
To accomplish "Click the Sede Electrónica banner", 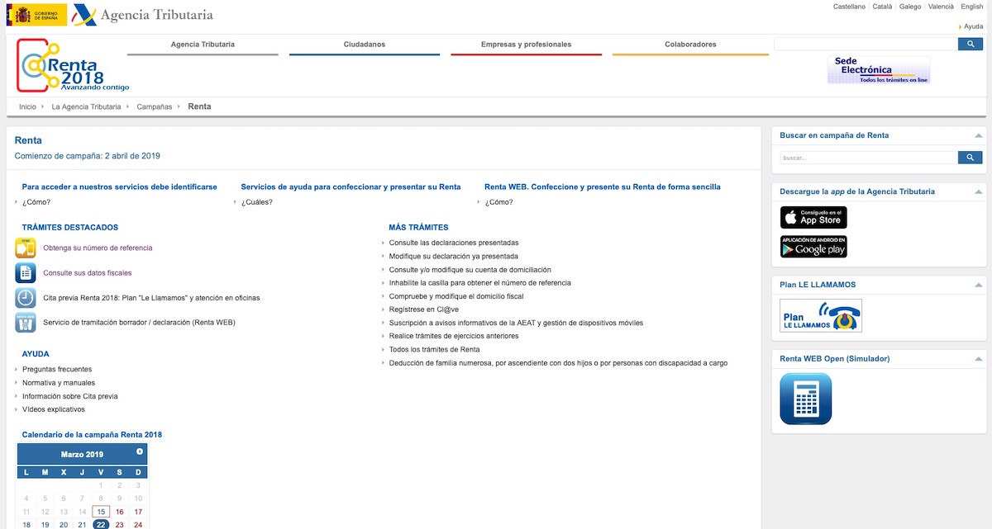I will [x=878, y=70].
